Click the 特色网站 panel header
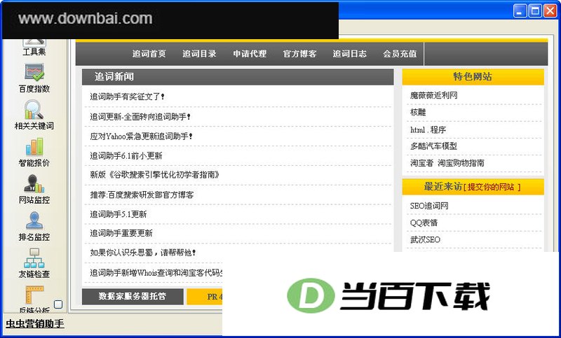This screenshot has height=338, width=561. [473, 76]
